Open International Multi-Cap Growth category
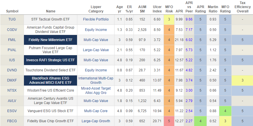This screenshot has height=126, width=253. point(96,80)
